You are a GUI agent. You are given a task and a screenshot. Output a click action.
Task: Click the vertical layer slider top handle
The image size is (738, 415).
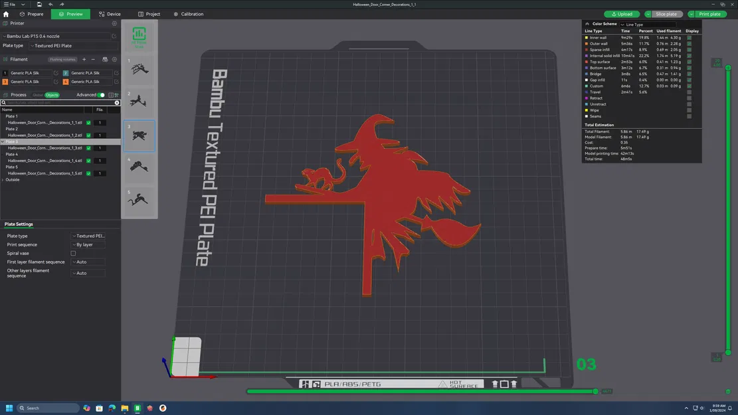pyautogui.click(x=728, y=68)
